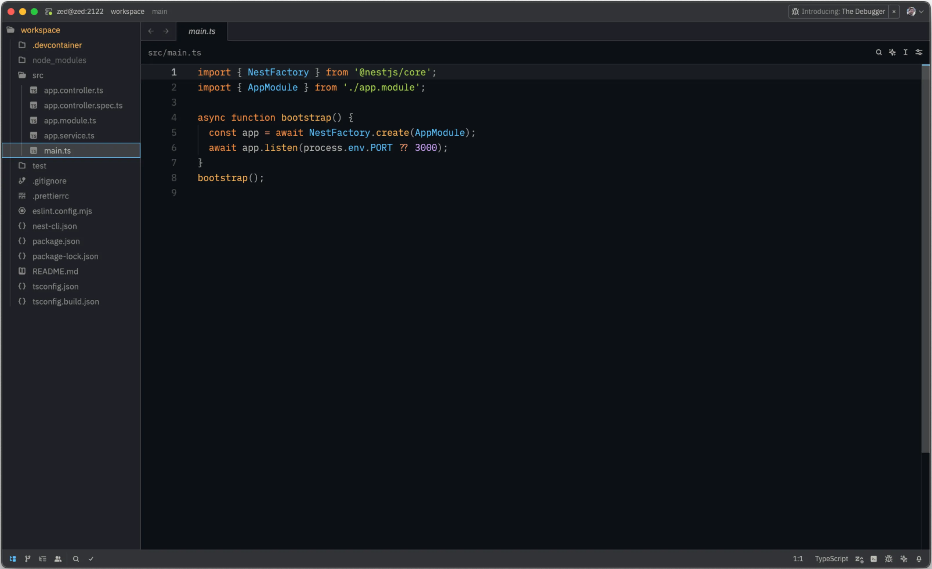This screenshot has width=932, height=569.
Task: Click the project diagnostics check icon
Action: coord(91,559)
